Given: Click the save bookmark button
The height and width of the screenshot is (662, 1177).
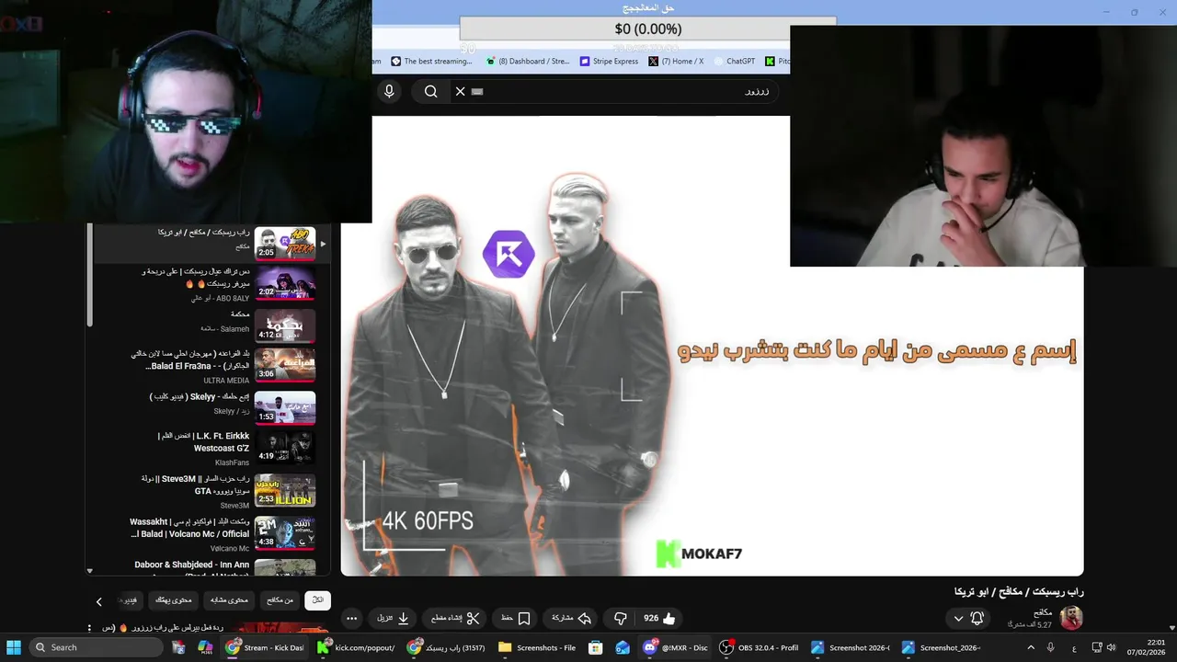Looking at the screenshot, I should pyautogui.click(x=515, y=619).
